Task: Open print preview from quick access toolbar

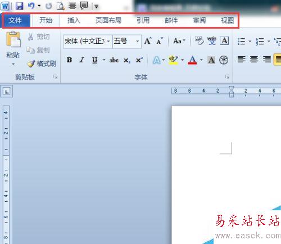Action: coord(61,6)
